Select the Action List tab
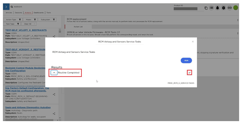The width and height of the screenshot is (242, 124). tap(78, 27)
